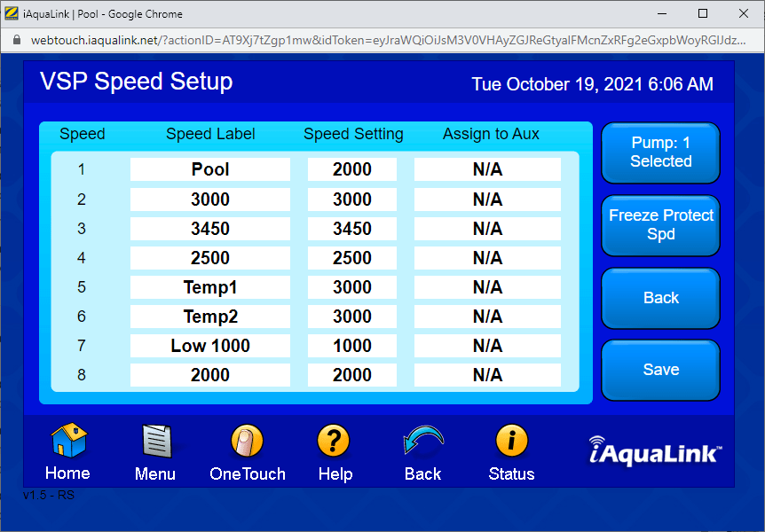Change speed 8 setting 2000
The height and width of the screenshot is (532, 765).
point(352,375)
